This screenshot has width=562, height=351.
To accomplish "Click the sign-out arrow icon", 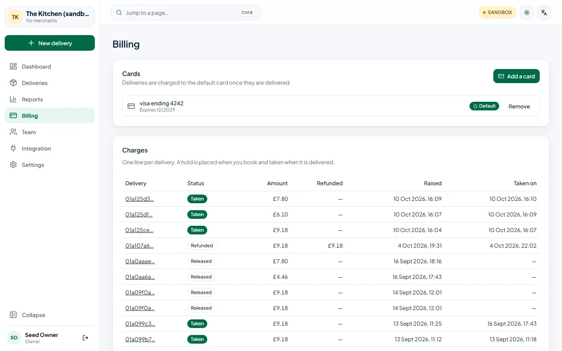I will [85, 338].
